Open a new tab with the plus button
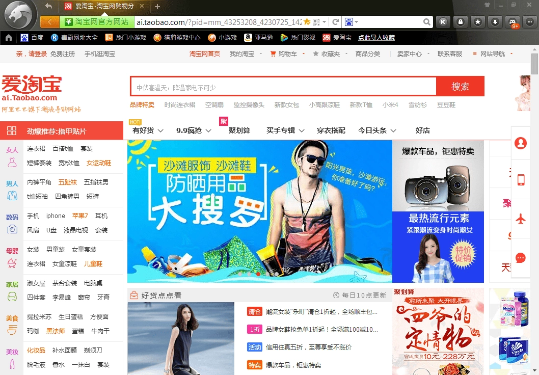This screenshot has width=539, height=375. click(157, 7)
